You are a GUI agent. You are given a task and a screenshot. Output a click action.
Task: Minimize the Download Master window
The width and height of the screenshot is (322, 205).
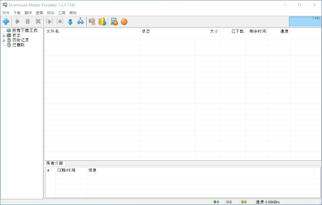(285, 5)
